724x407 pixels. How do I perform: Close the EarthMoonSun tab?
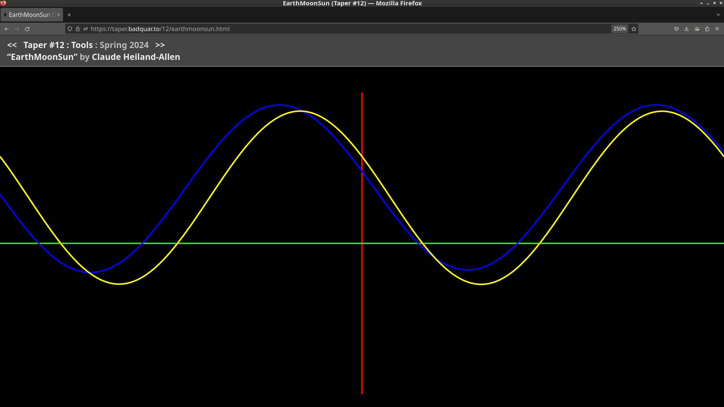pyautogui.click(x=59, y=15)
